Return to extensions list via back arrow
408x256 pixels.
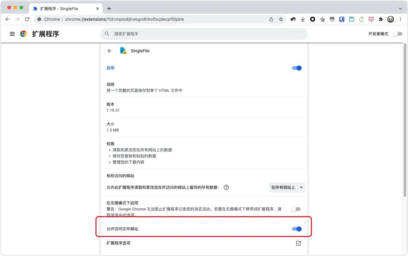click(110, 51)
